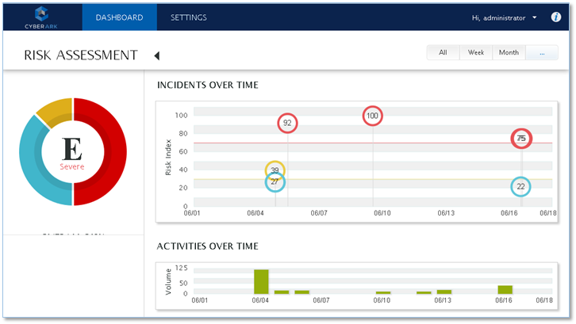The image size is (576, 324).
Task: Select the blue incident marker 22
Action: point(520,187)
